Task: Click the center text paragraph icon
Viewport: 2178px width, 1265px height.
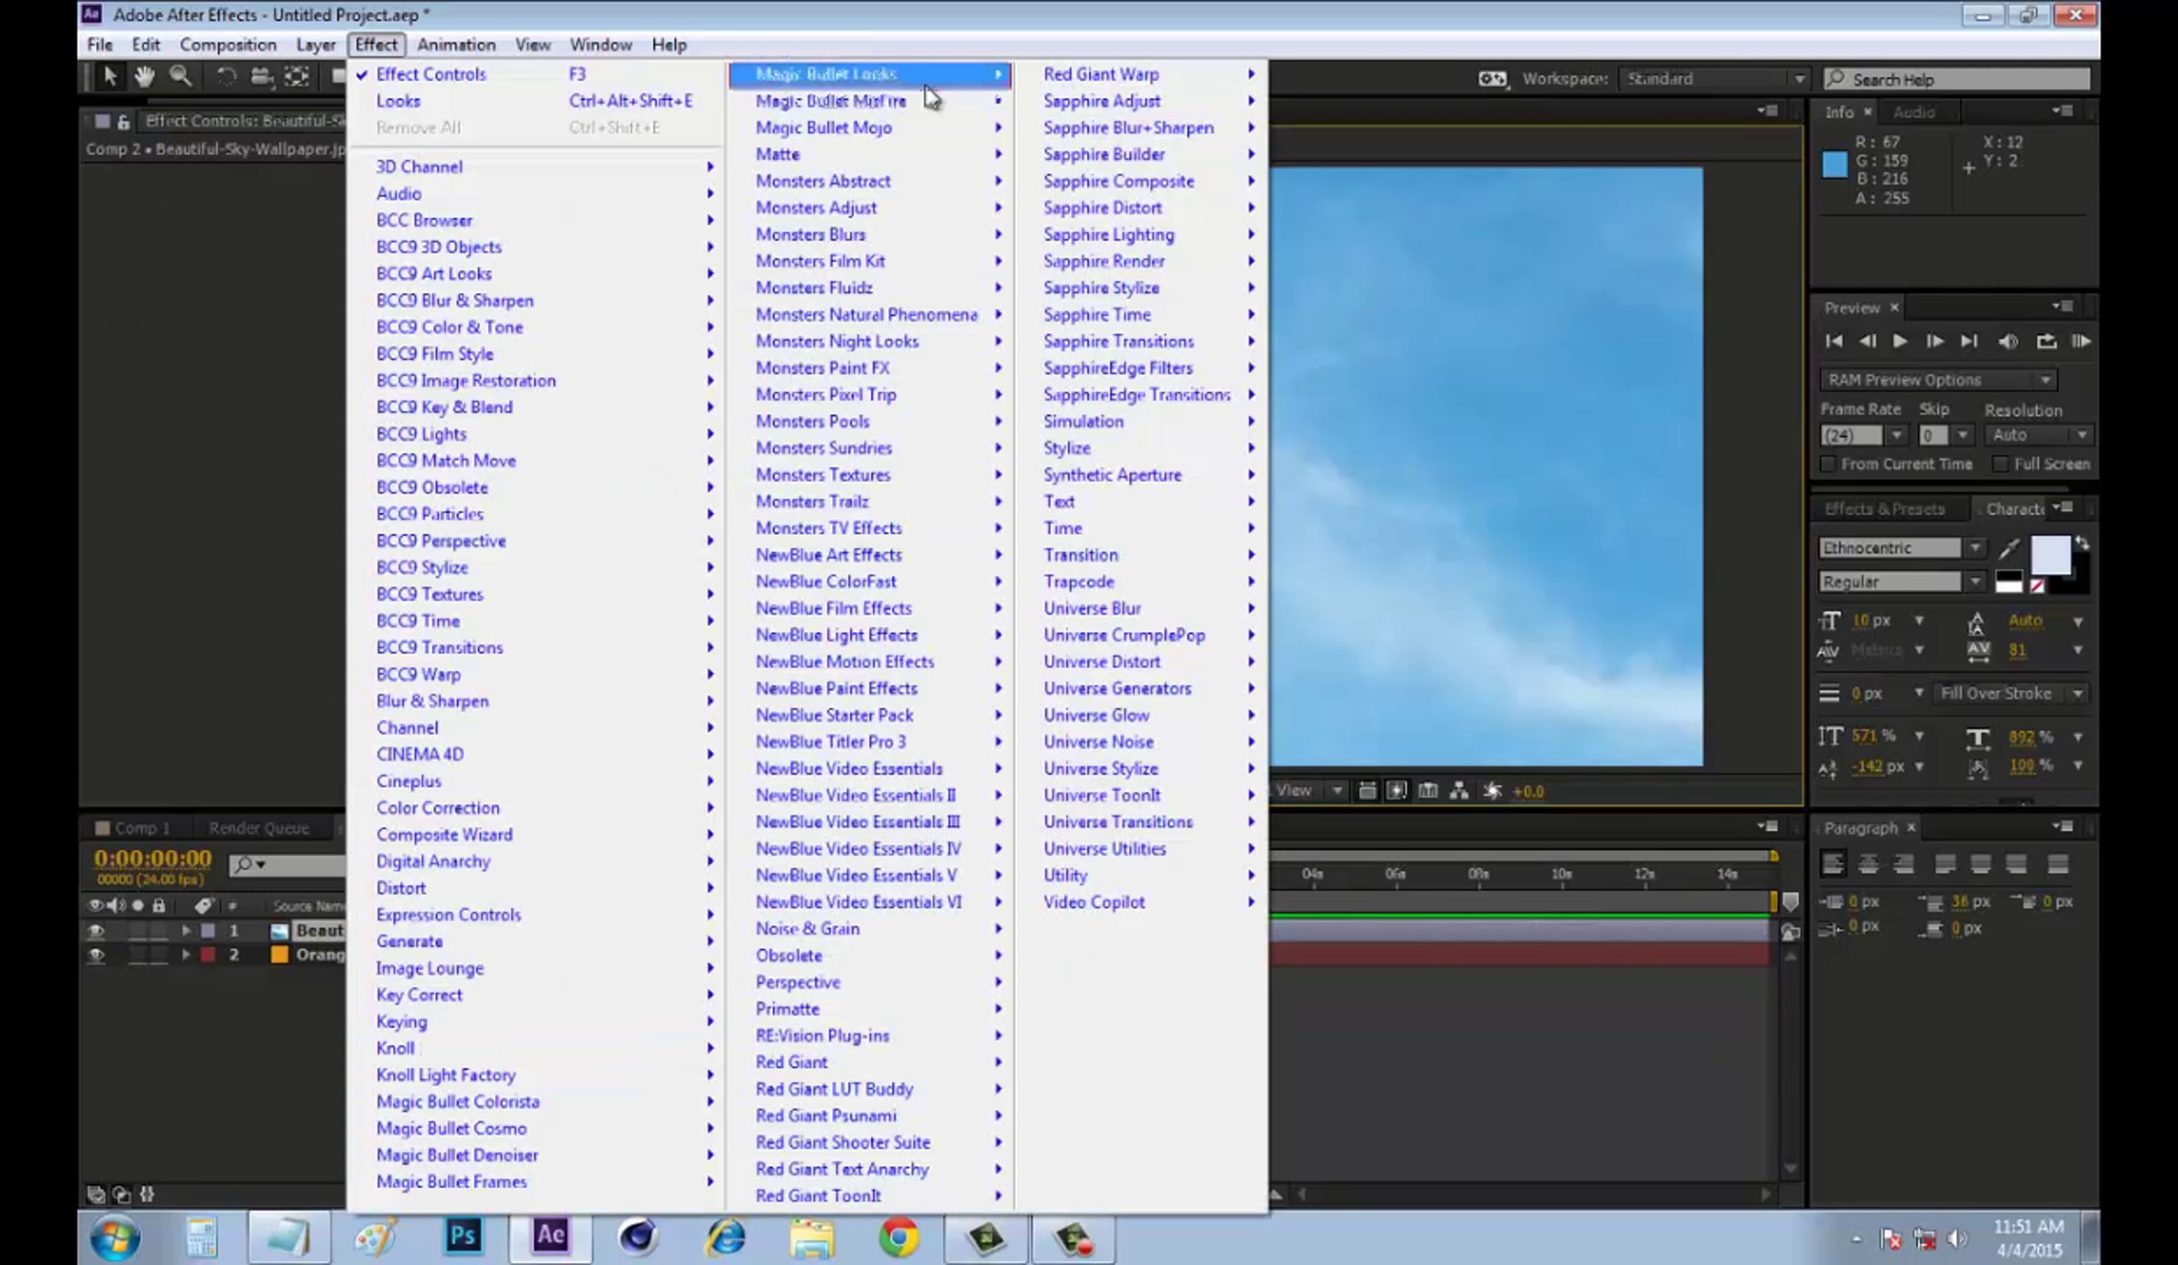Action: 1868,864
